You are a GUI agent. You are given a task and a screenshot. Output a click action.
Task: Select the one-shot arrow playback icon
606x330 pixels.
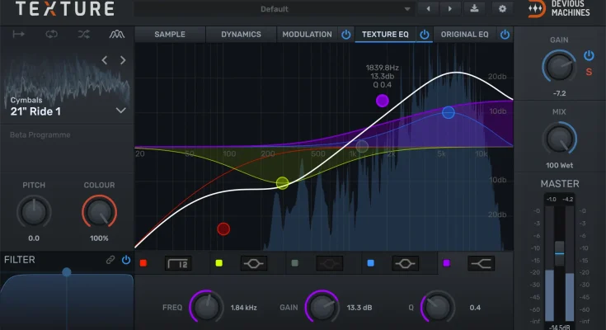point(19,35)
